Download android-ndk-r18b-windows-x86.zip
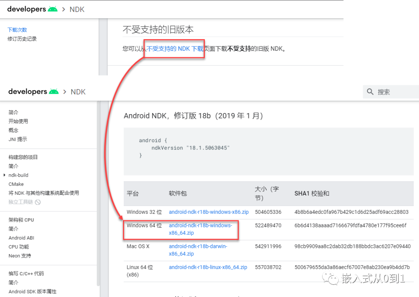 click(x=209, y=212)
